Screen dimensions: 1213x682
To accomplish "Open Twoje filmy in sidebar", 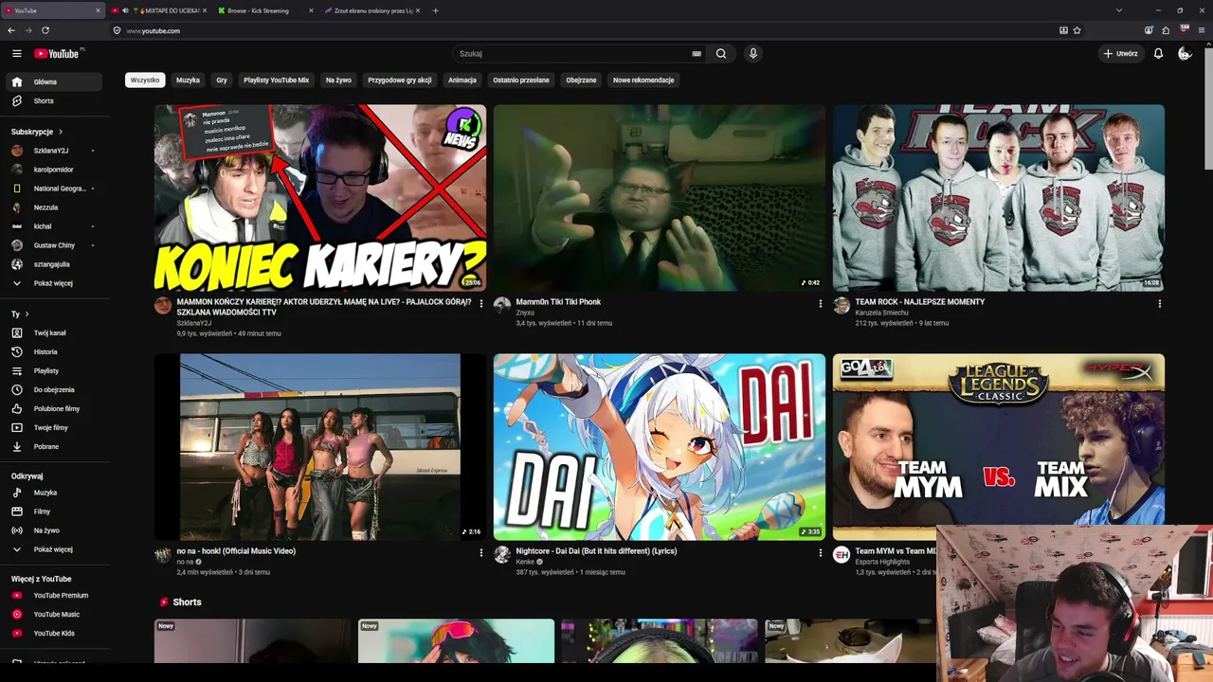I will pyautogui.click(x=55, y=428).
